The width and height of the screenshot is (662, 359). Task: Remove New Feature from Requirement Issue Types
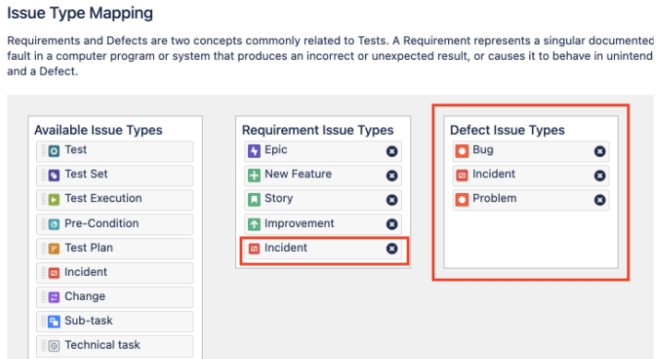pos(392,175)
